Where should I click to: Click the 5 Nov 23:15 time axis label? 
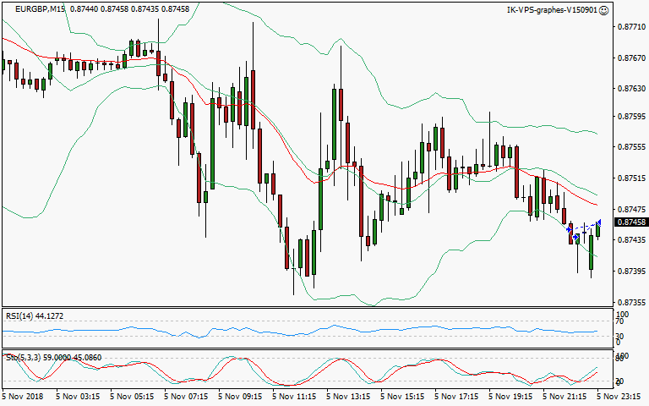621,395
